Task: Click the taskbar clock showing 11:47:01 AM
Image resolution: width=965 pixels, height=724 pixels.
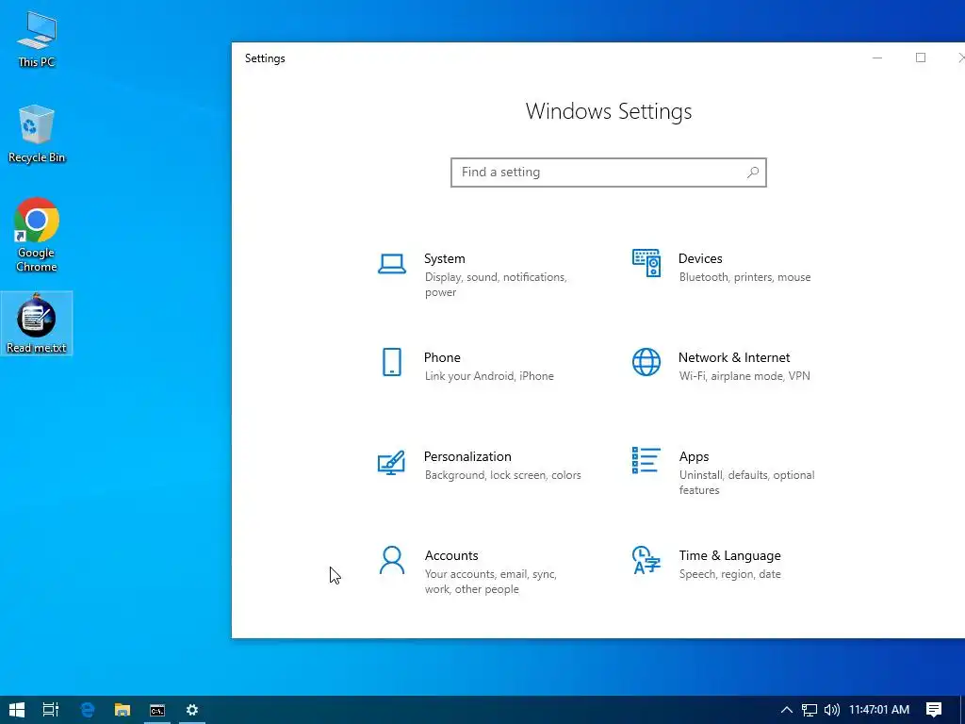Action: pos(879,710)
